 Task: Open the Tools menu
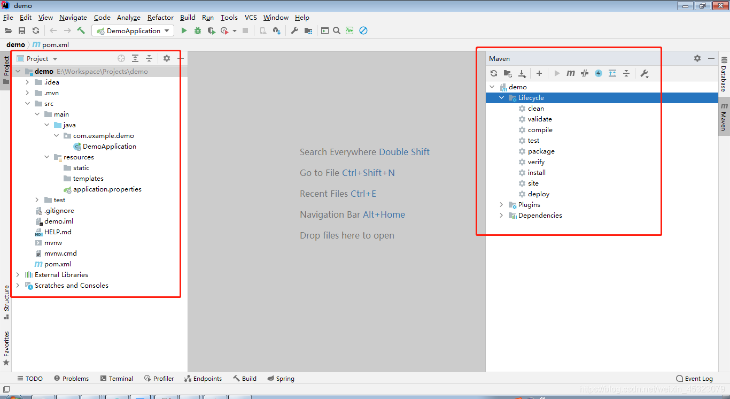coord(229,18)
